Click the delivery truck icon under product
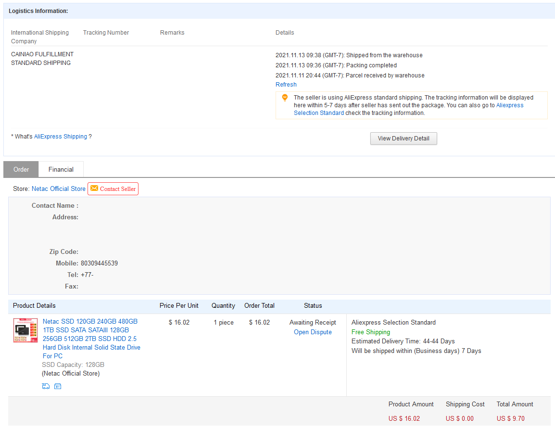 [46, 386]
